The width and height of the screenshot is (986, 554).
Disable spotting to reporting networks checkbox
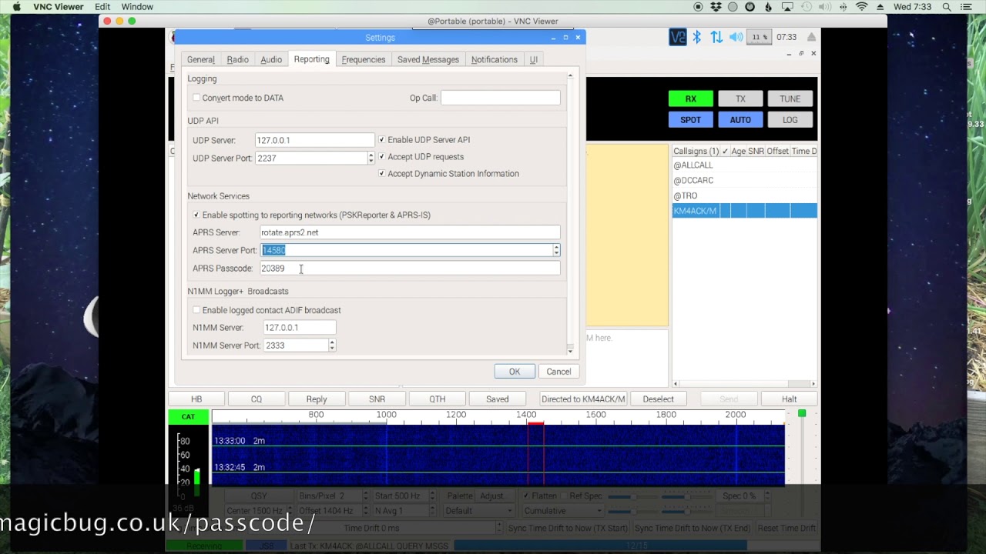click(196, 215)
